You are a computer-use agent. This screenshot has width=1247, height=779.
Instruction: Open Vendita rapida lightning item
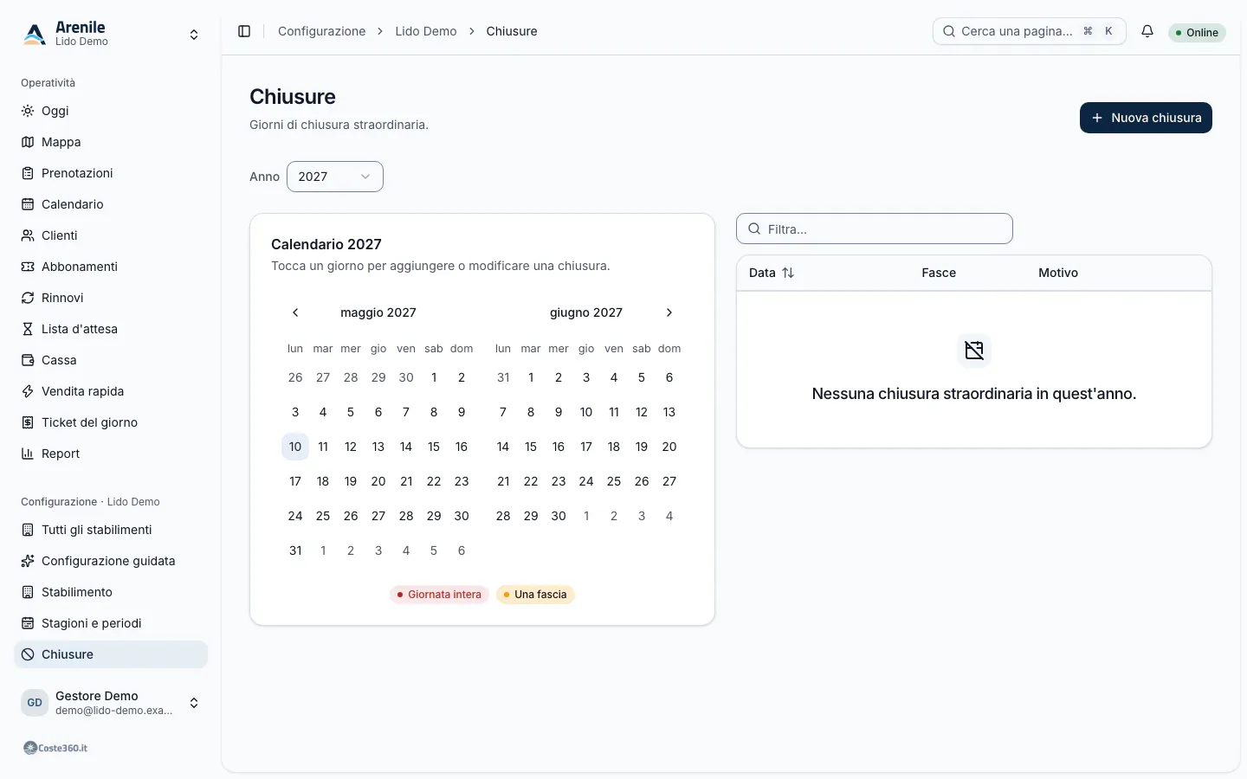pos(111,391)
